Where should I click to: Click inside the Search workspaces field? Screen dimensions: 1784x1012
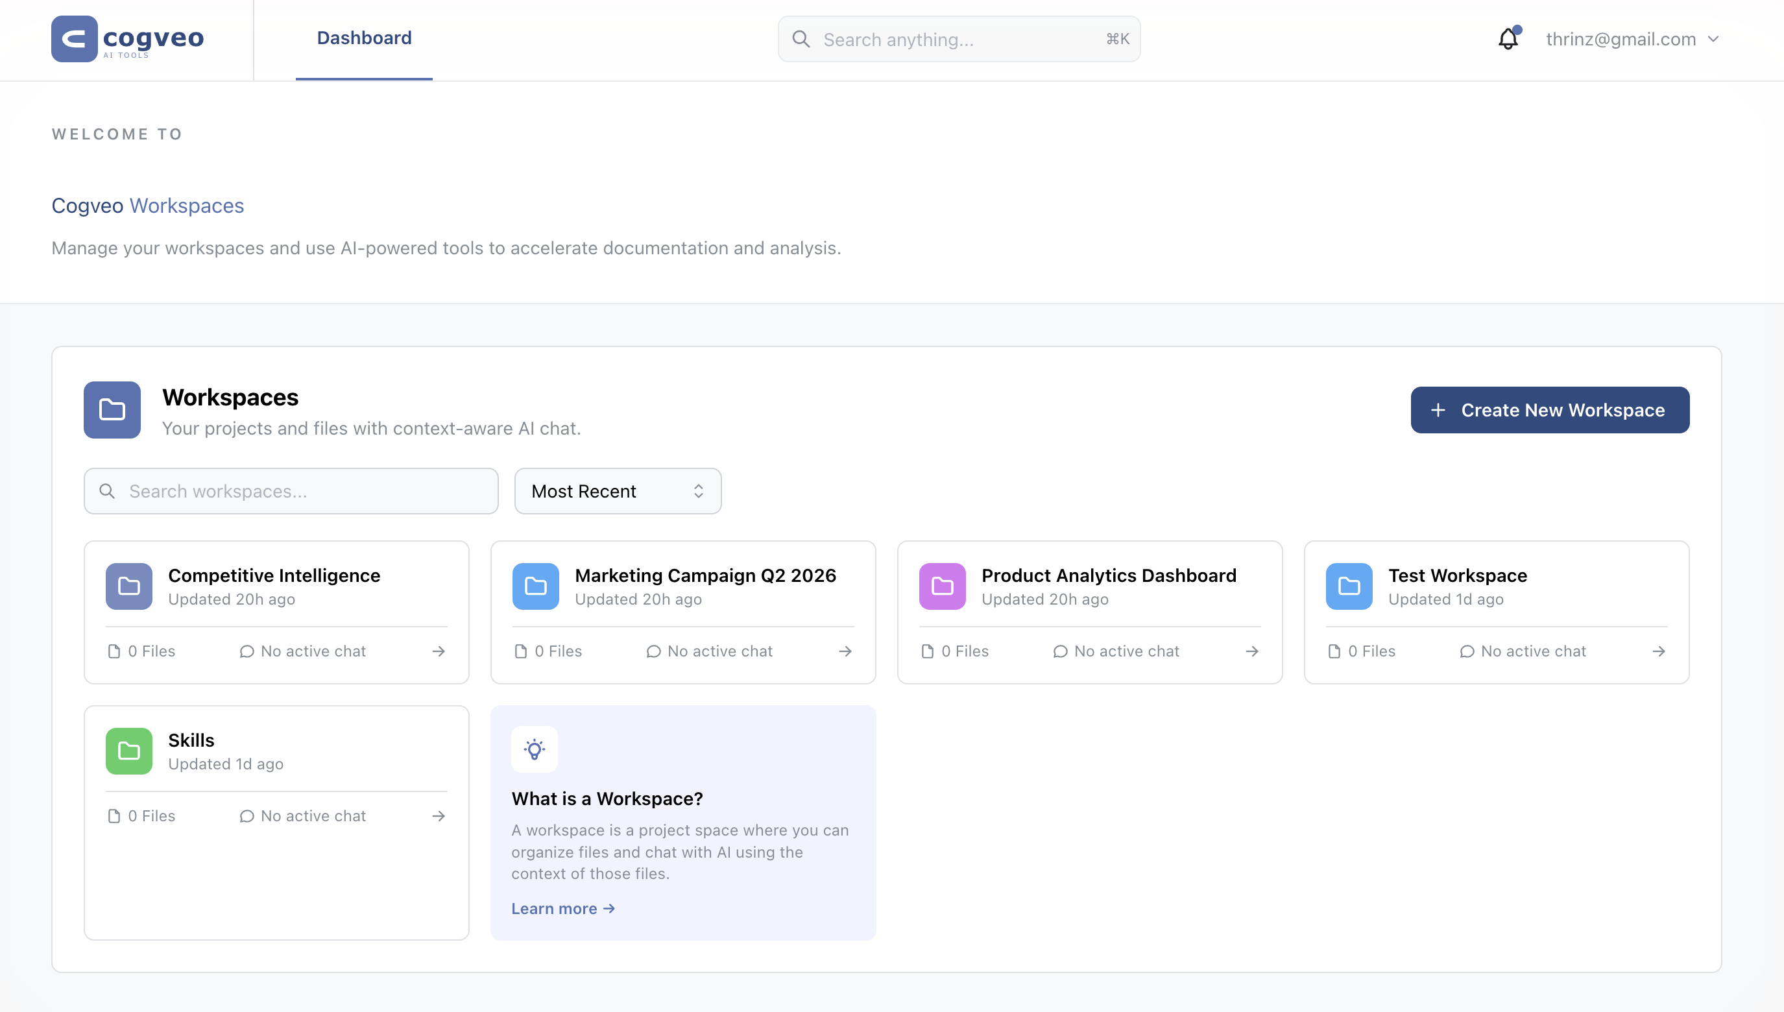[278, 490]
